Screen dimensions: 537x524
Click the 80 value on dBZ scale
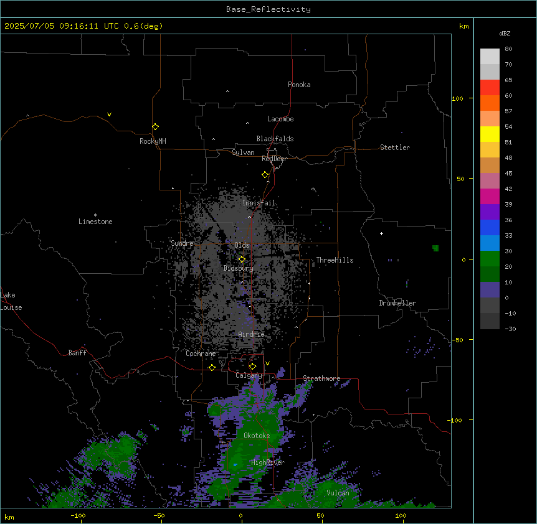(x=508, y=49)
